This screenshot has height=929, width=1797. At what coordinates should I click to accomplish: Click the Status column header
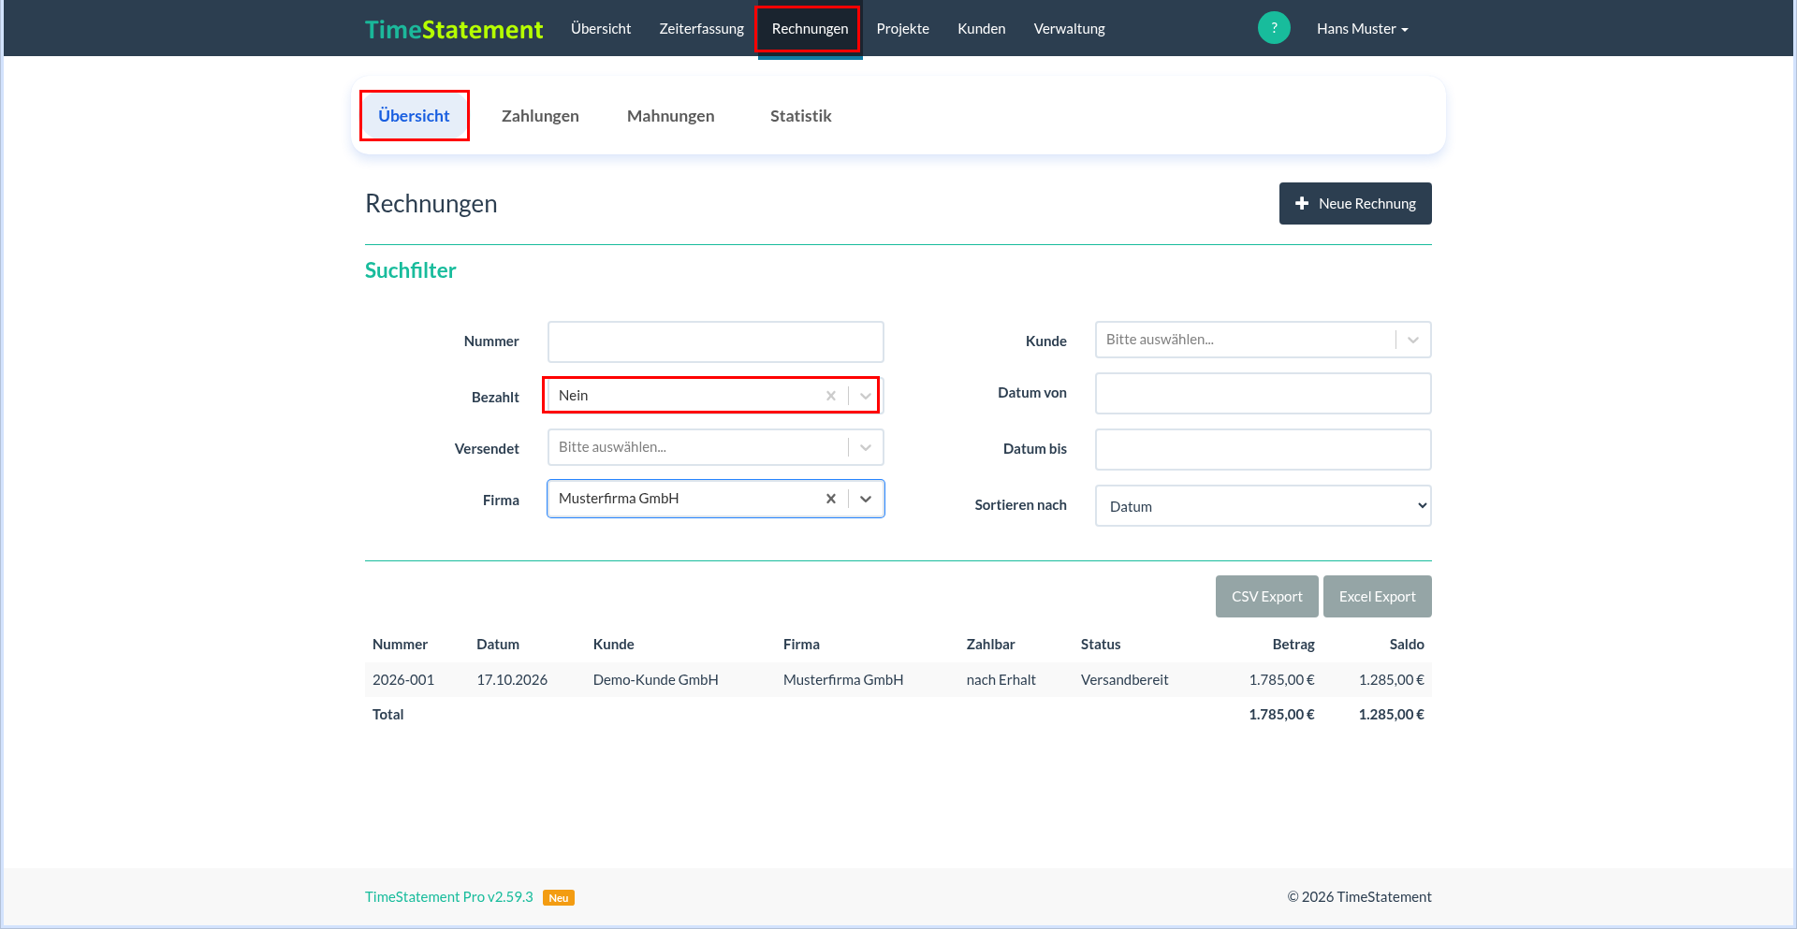[x=1101, y=645]
